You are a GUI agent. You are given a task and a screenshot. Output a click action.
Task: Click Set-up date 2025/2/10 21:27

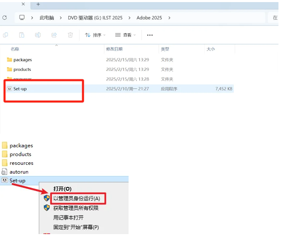(127, 89)
